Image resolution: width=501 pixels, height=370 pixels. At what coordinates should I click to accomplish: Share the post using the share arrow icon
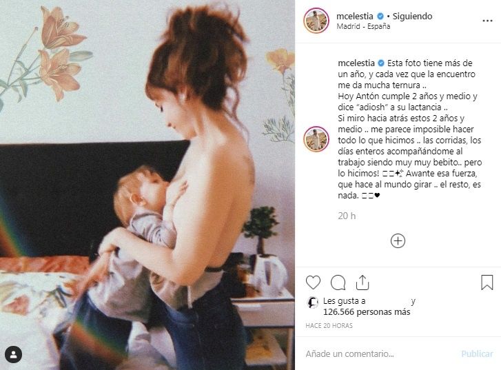362,282
